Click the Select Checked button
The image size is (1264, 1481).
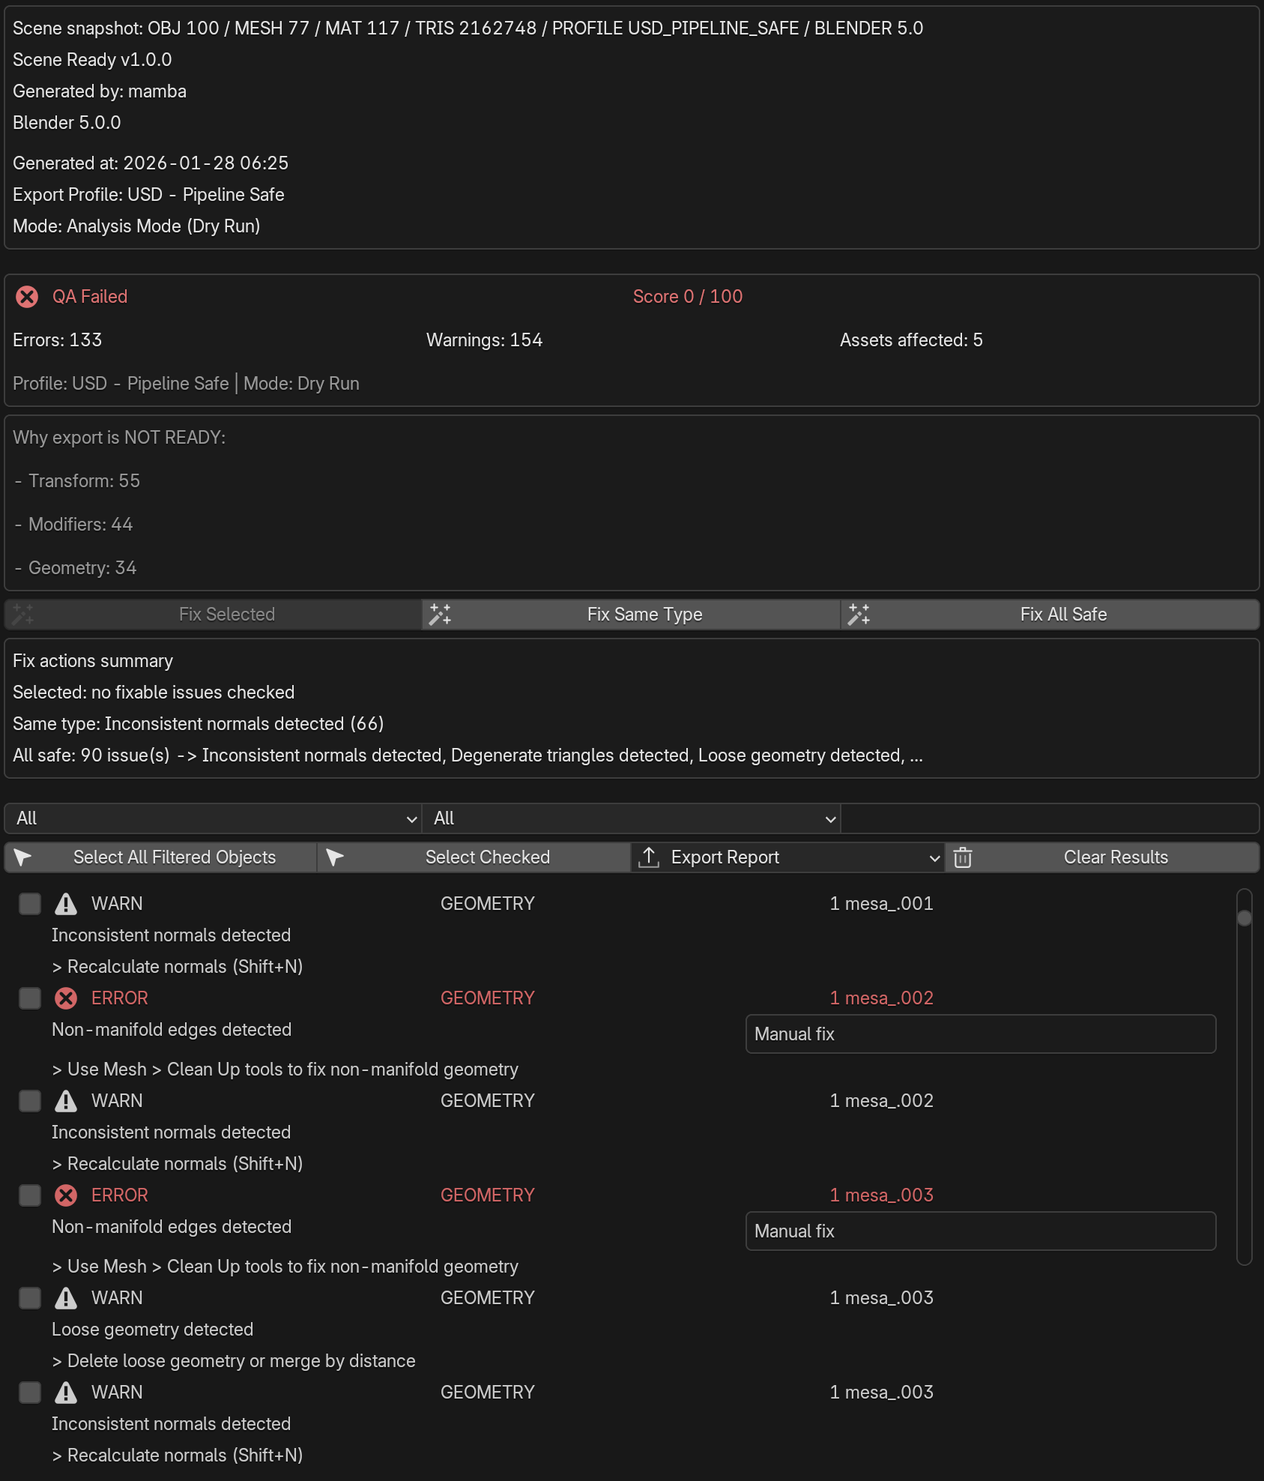pyautogui.click(x=474, y=857)
